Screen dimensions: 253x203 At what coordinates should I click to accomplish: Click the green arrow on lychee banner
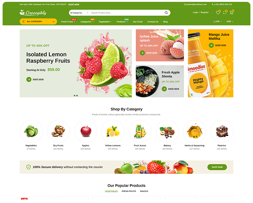pyautogui.click(x=142, y=53)
